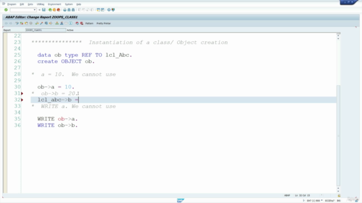The width and height of the screenshot is (362, 203).
Task: Open the Utilities menu
Action: (40, 4)
